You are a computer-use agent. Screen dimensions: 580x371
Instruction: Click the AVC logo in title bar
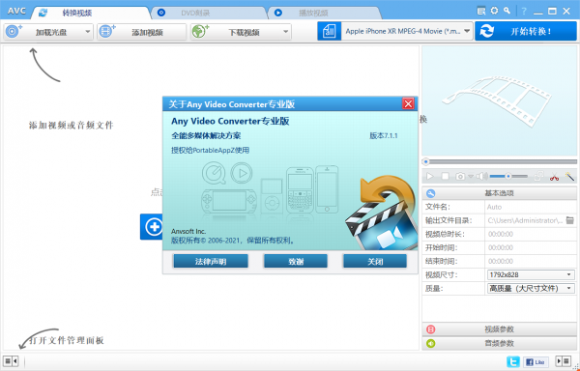pyautogui.click(x=16, y=11)
